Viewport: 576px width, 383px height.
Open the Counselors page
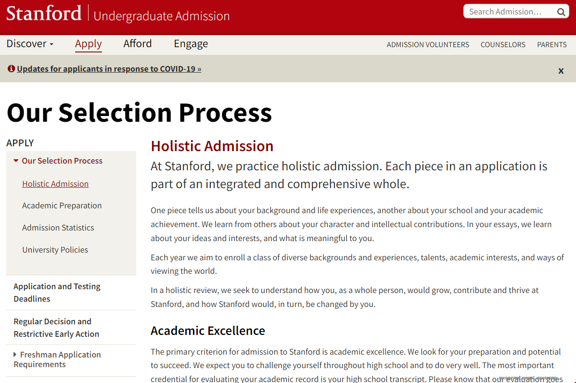(x=503, y=44)
